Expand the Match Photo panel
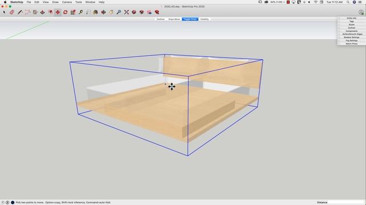This screenshot has width=366, height=205. (x=352, y=44)
